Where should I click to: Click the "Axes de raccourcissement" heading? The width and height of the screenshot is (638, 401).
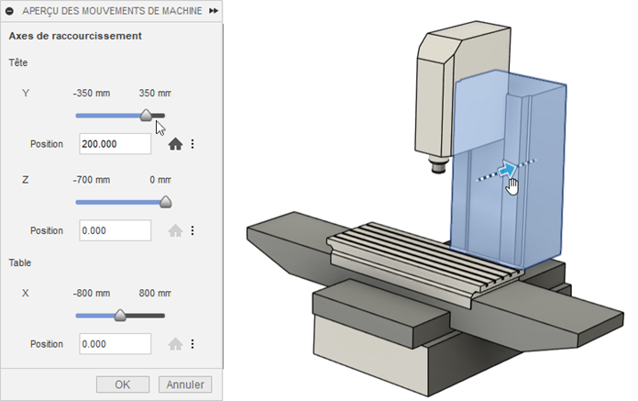pyautogui.click(x=75, y=36)
